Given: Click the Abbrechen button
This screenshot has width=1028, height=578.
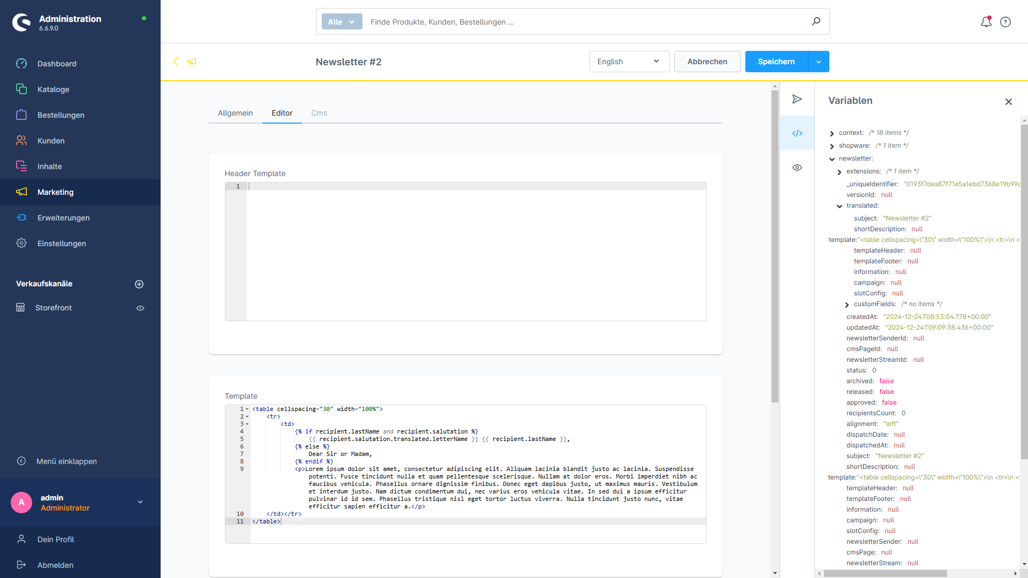Looking at the screenshot, I should pos(707,62).
